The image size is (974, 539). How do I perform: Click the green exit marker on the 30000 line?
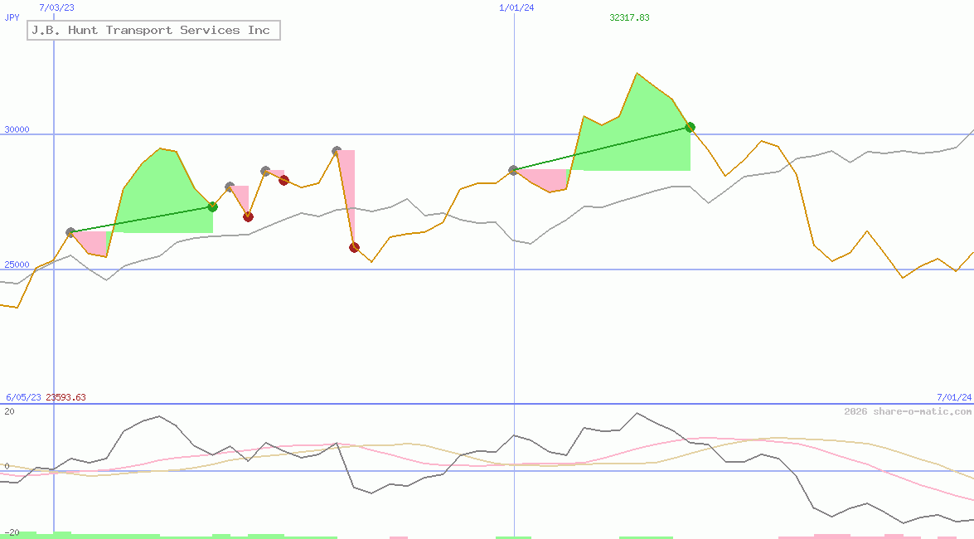(x=691, y=128)
